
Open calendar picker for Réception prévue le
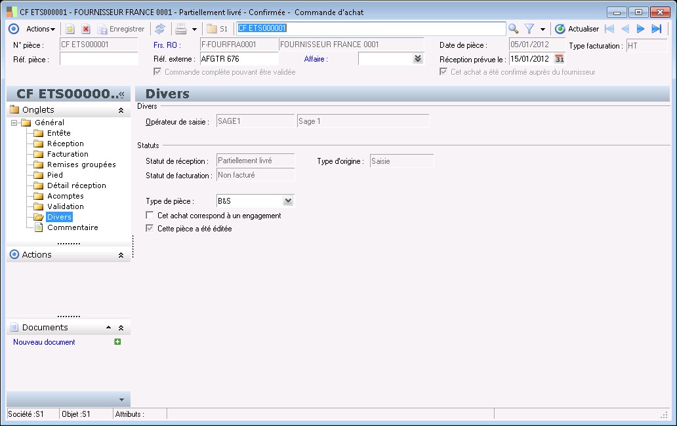[x=560, y=59]
